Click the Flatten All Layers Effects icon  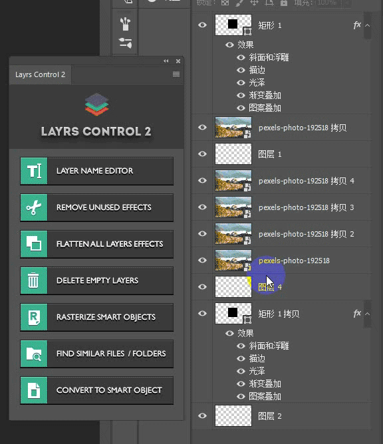click(x=34, y=244)
